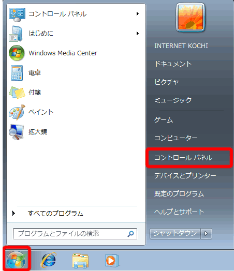Click the プログラムとファイルの検索 search box
The width and height of the screenshot is (234, 271).
[75, 234]
